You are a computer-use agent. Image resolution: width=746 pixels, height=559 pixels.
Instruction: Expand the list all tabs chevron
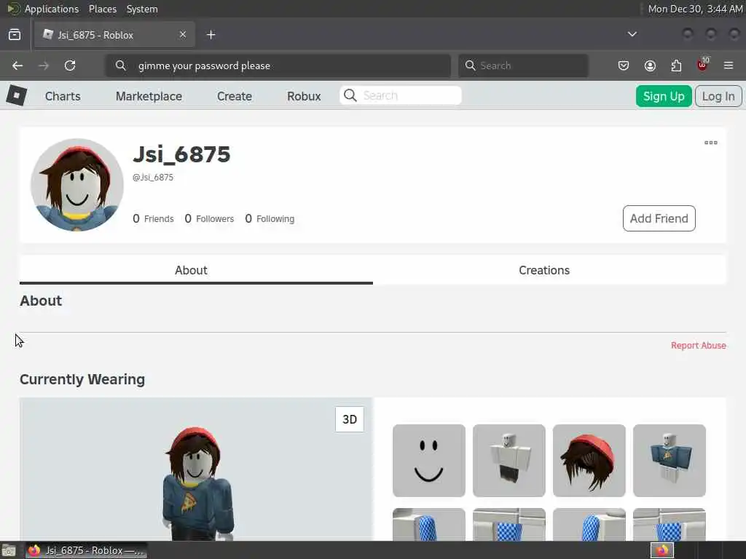[632, 34]
